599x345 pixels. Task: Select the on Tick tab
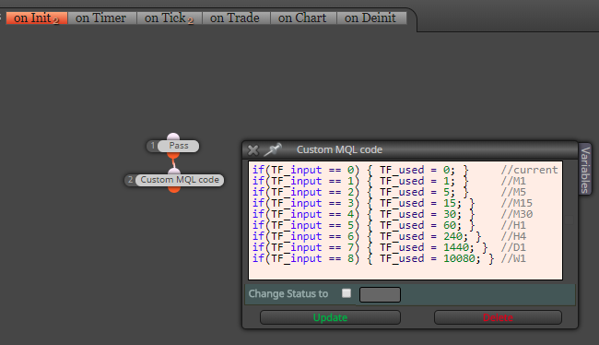[169, 18]
